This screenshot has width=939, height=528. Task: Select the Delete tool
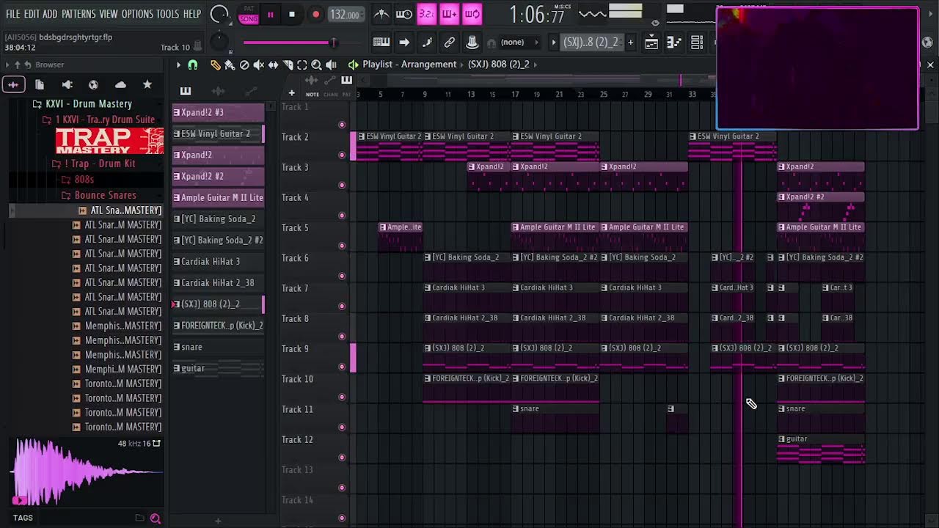pyautogui.click(x=244, y=65)
